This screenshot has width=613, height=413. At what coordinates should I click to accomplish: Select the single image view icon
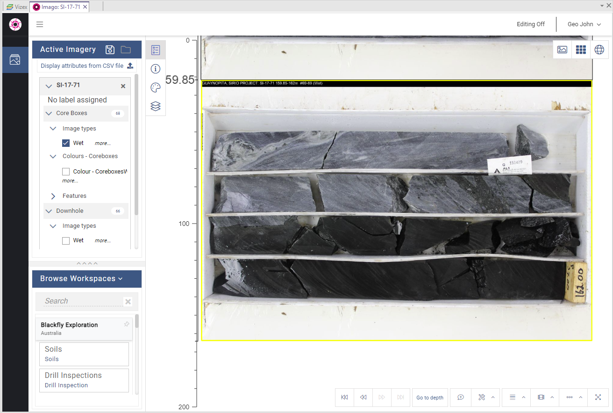tap(562, 49)
